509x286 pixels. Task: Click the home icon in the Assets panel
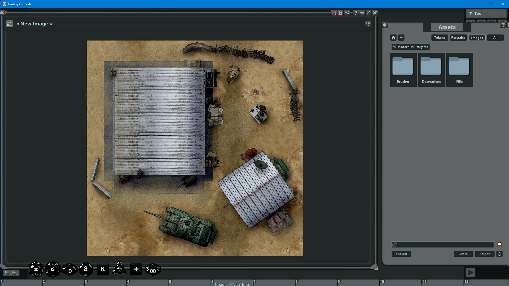[x=393, y=37]
